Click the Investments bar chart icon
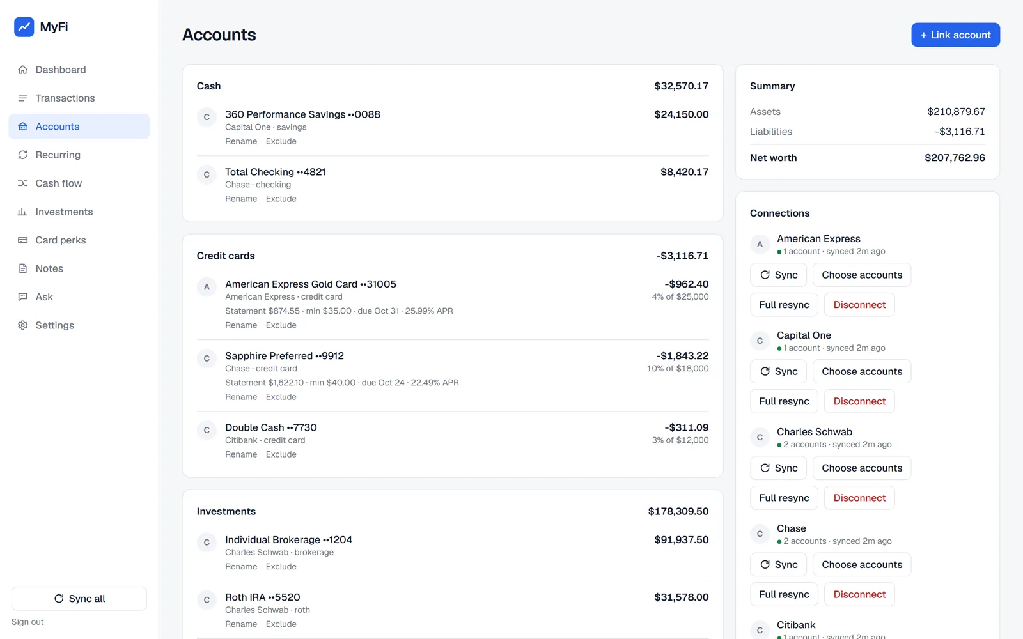 pos(23,212)
